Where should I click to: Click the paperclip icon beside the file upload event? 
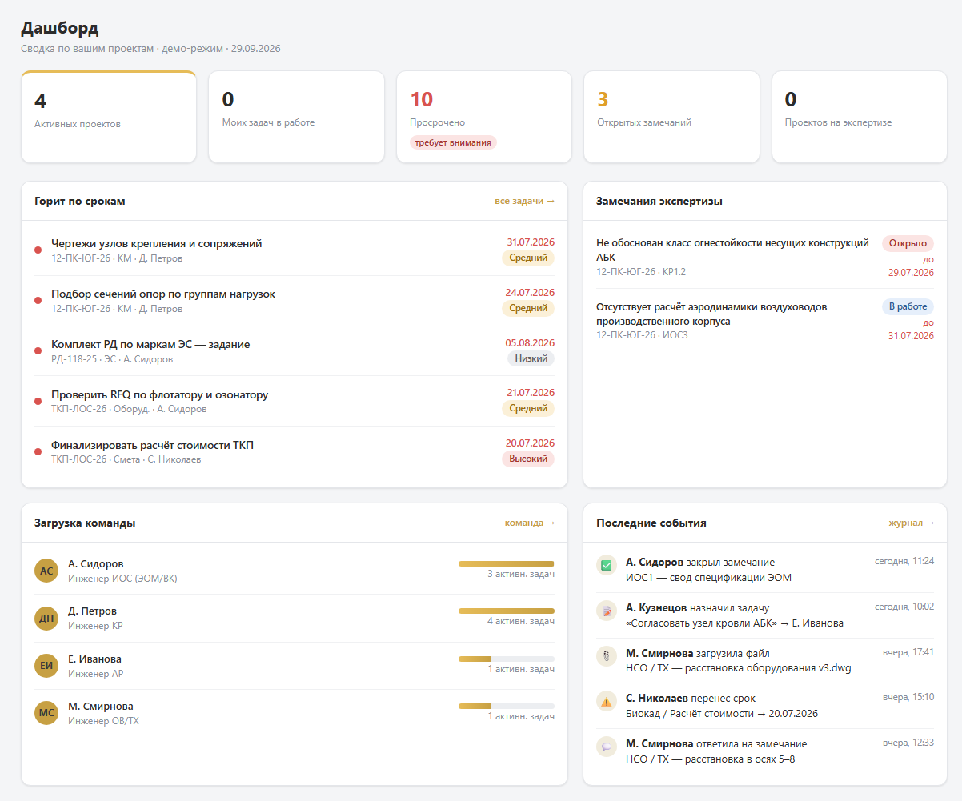pyautogui.click(x=607, y=656)
